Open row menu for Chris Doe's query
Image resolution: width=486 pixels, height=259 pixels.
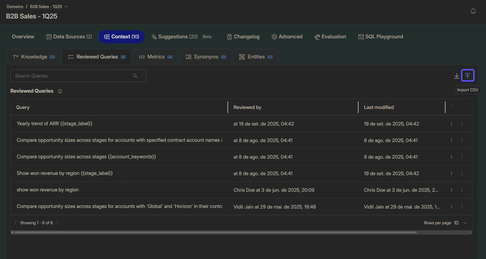(462, 190)
